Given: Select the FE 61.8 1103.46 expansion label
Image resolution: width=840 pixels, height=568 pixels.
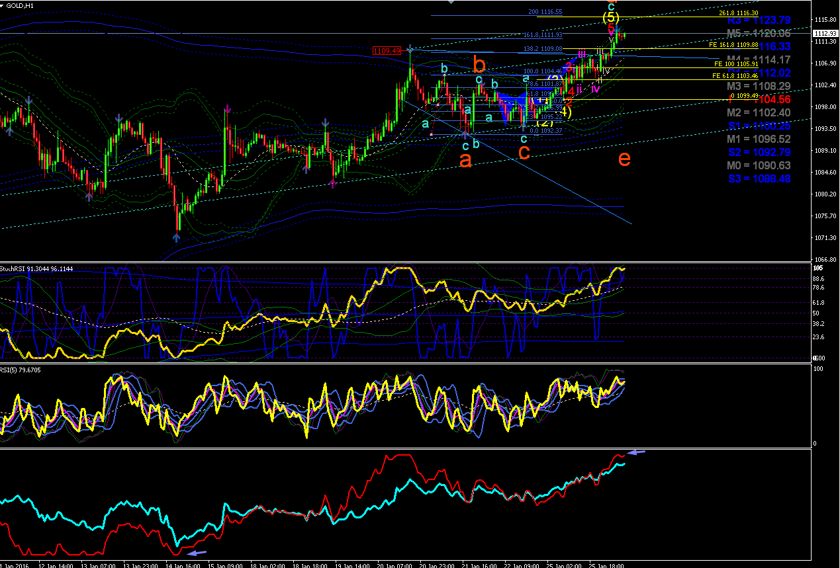Looking at the screenshot, I should (x=734, y=76).
